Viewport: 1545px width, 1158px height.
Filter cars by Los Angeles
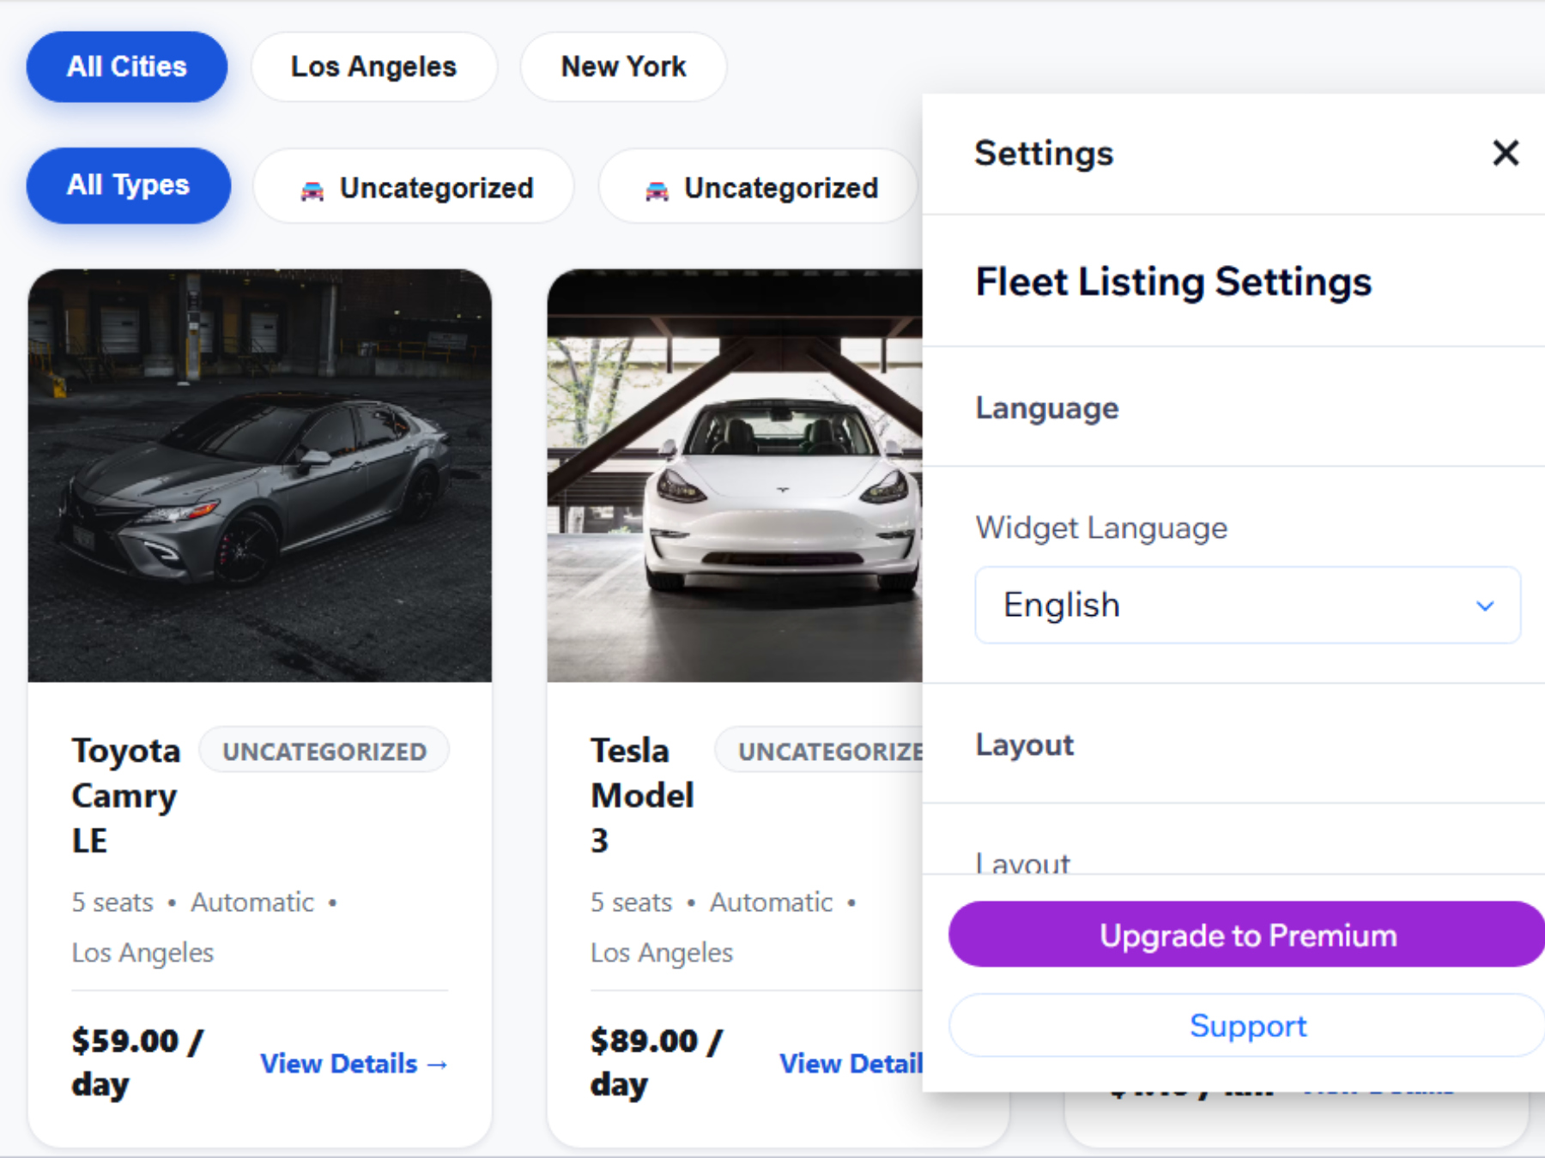[x=373, y=67]
